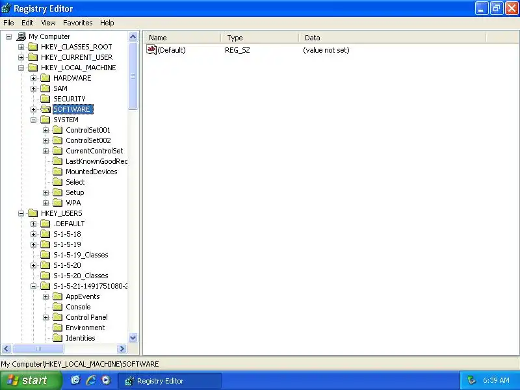Screen dimensions: 520x390
Task: Expand the WPA key
Action: (45, 203)
